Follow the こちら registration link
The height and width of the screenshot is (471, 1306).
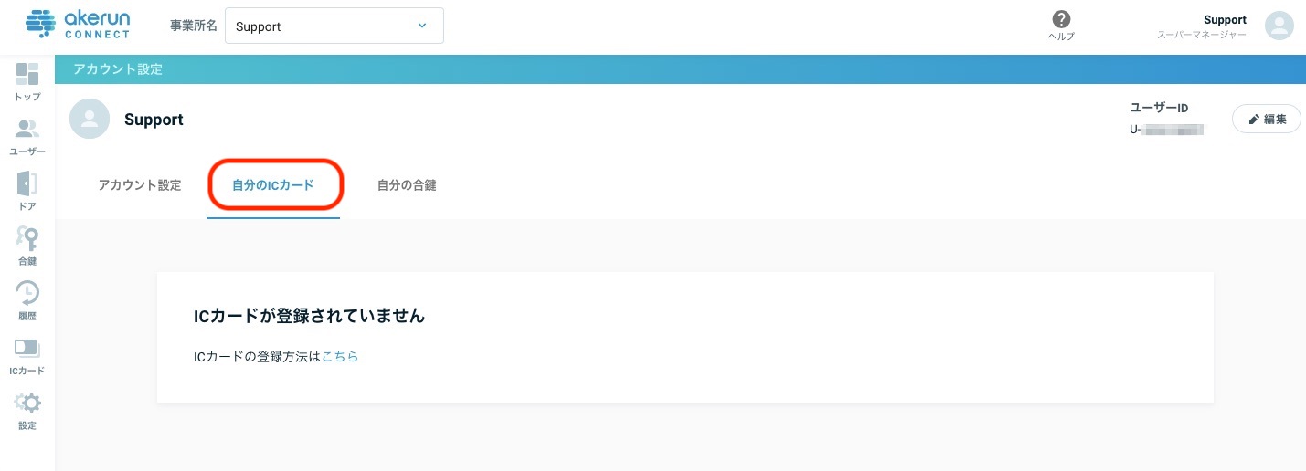click(x=340, y=357)
